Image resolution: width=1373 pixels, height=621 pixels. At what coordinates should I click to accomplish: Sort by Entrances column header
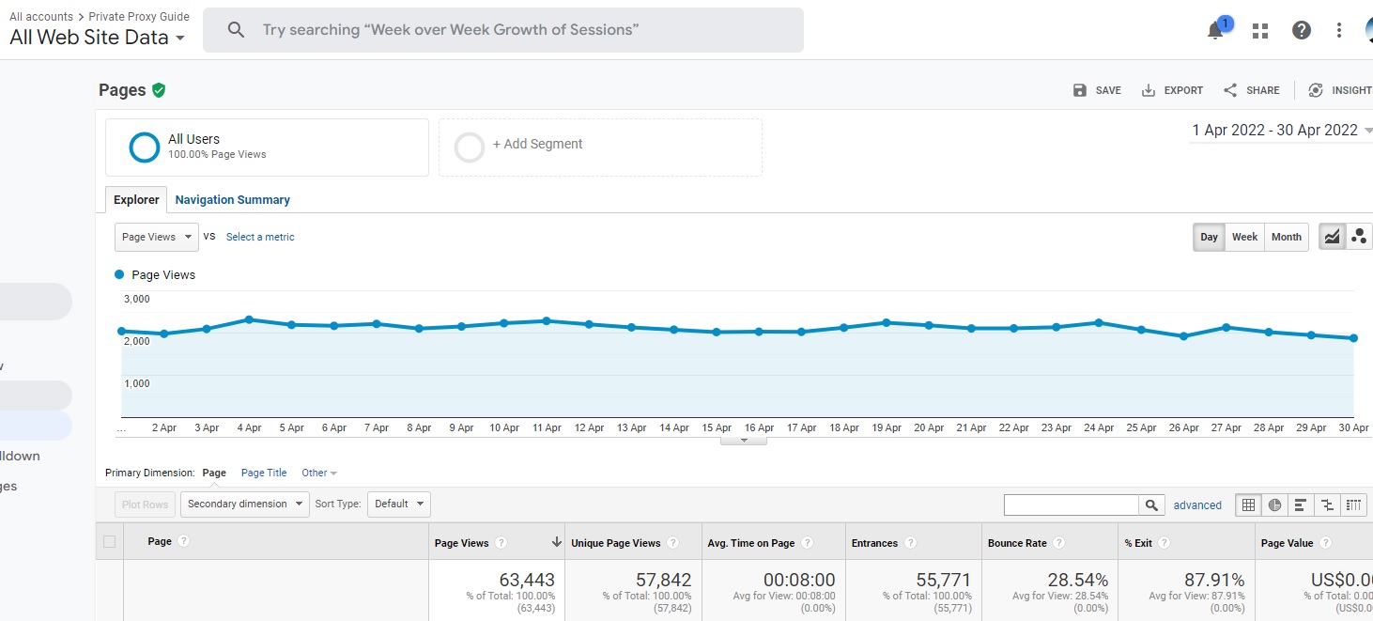click(874, 543)
